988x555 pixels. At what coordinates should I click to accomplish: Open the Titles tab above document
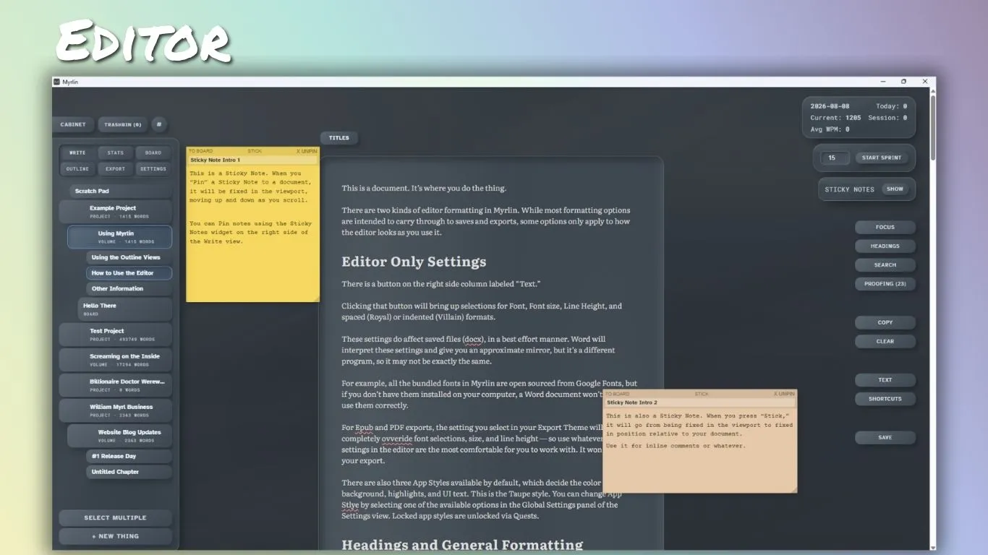pyautogui.click(x=339, y=137)
